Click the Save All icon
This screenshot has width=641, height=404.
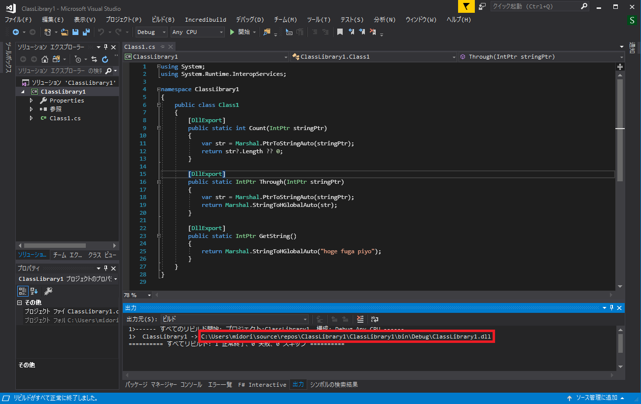(86, 32)
